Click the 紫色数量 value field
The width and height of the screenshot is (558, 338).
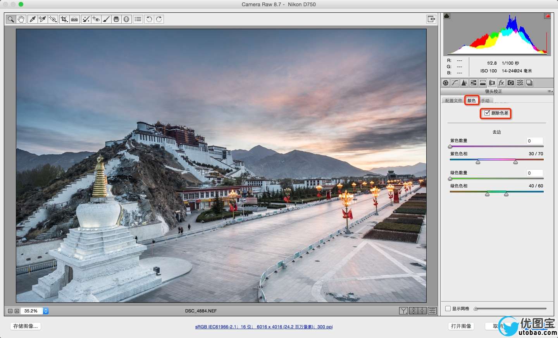point(535,141)
